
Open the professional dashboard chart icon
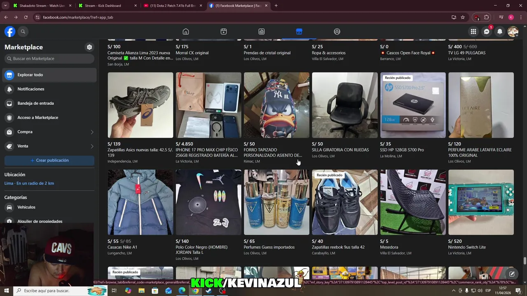[261, 32]
